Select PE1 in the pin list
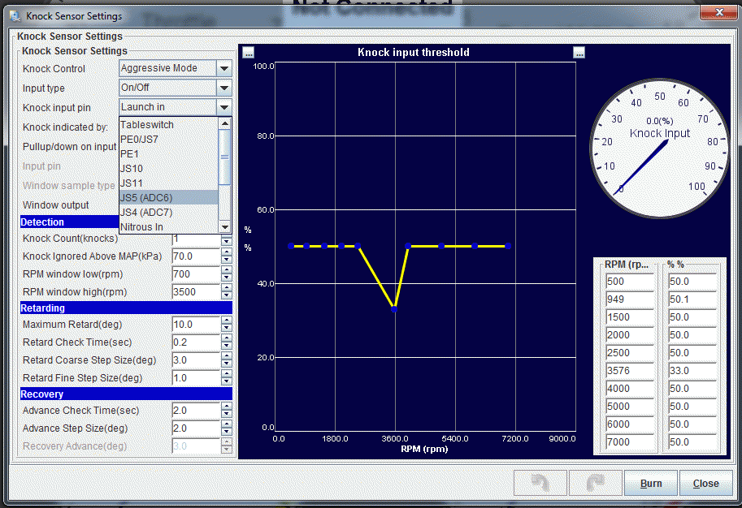The image size is (742, 508). pos(169,154)
